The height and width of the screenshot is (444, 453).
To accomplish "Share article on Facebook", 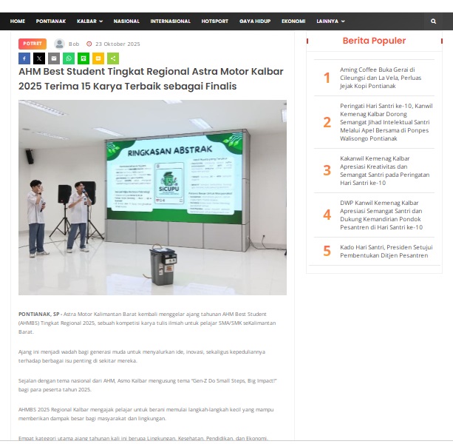I will [24, 58].
